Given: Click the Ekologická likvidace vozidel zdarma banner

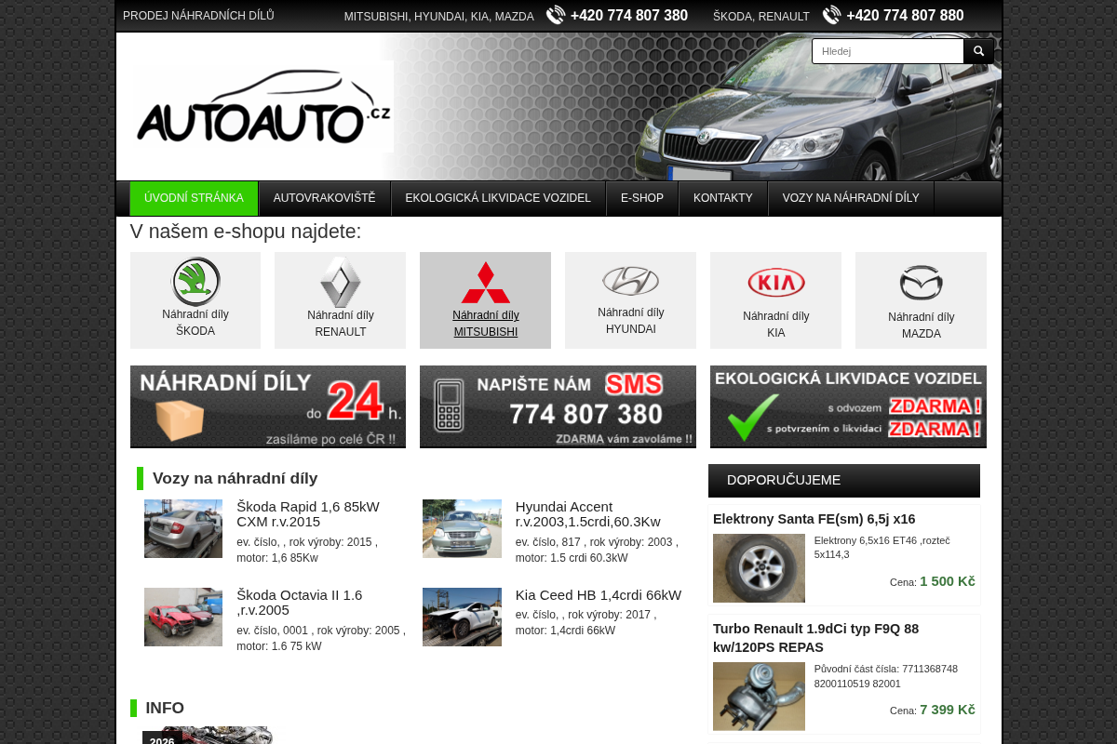Looking at the screenshot, I should point(848,406).
